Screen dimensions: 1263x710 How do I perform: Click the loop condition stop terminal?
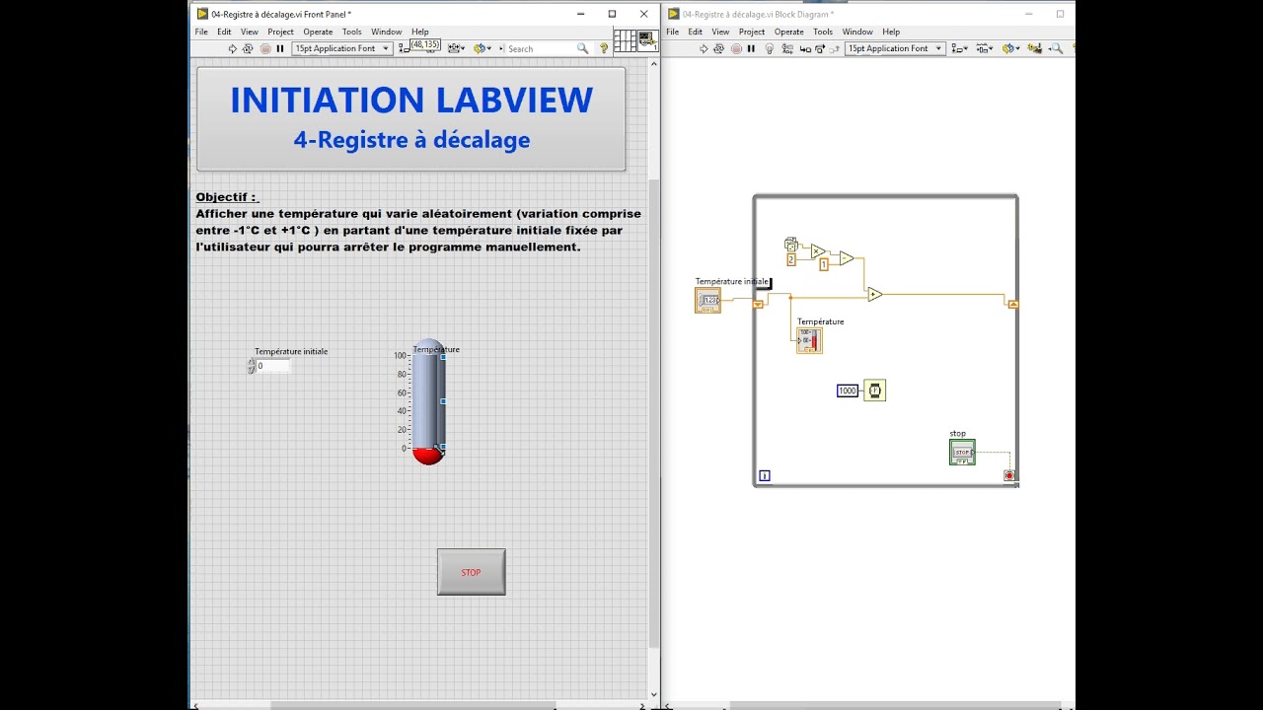point(1009,476)
